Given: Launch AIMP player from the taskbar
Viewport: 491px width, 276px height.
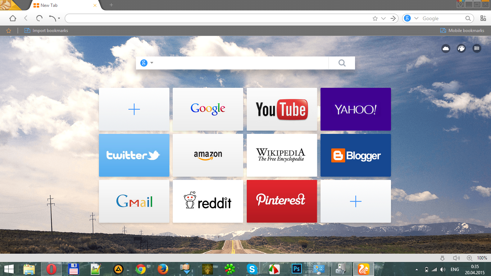Looking at the screenshot, I should click(x=118, y=269).
